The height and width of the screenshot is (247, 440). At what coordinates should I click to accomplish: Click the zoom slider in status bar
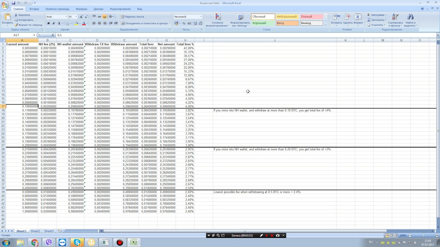[x=423, y=235]
